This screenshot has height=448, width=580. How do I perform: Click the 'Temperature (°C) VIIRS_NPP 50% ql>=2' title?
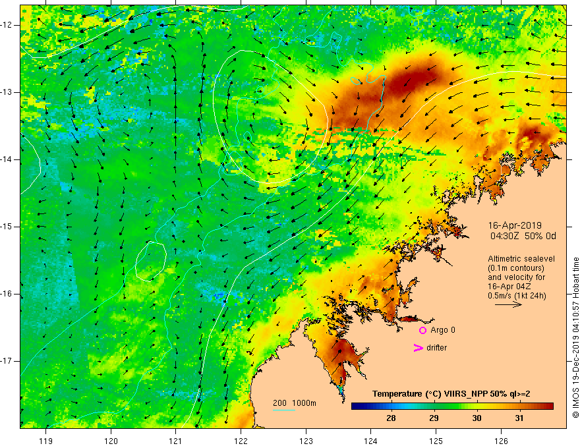(x=451, y=394)
